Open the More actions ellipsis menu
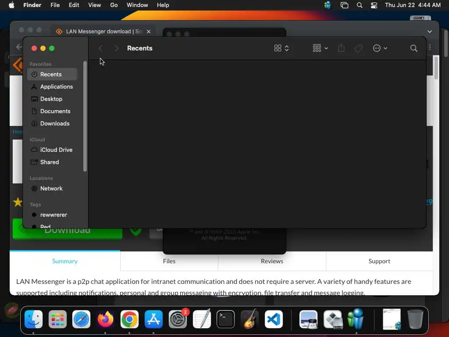This screenshot has width=449, height=337. 380,48
